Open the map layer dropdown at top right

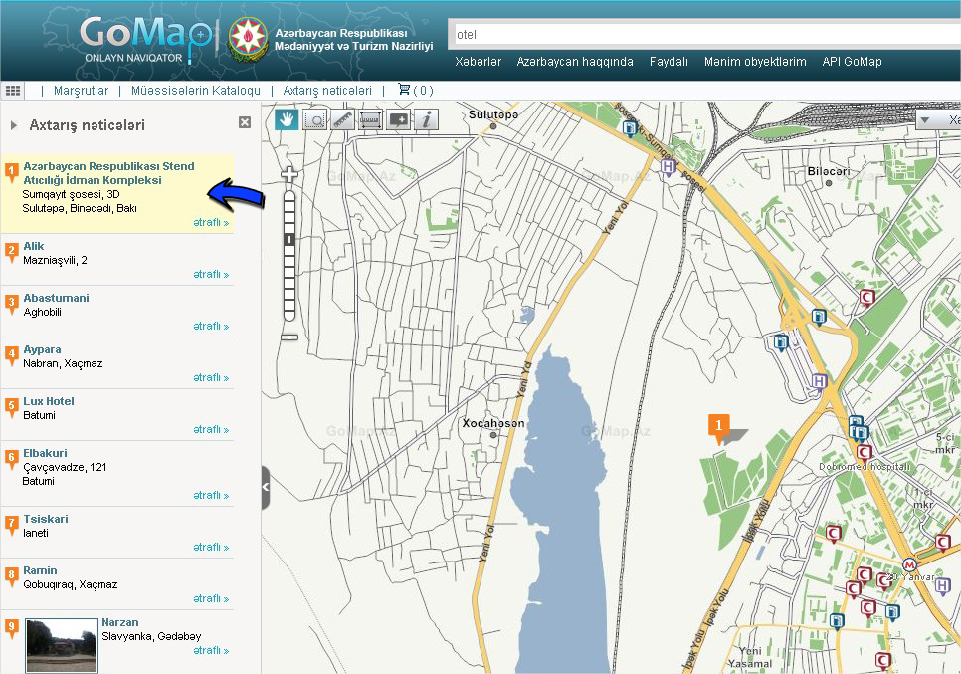click(x=937, y=119)
